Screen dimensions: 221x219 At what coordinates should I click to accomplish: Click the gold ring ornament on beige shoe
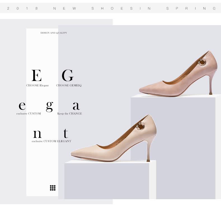point(140,127)
